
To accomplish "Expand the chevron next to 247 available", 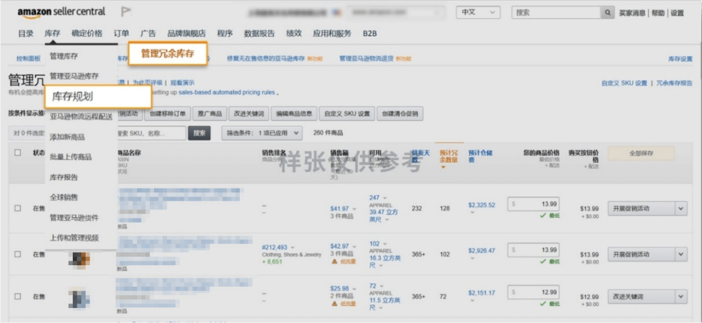I will point(385,198).
